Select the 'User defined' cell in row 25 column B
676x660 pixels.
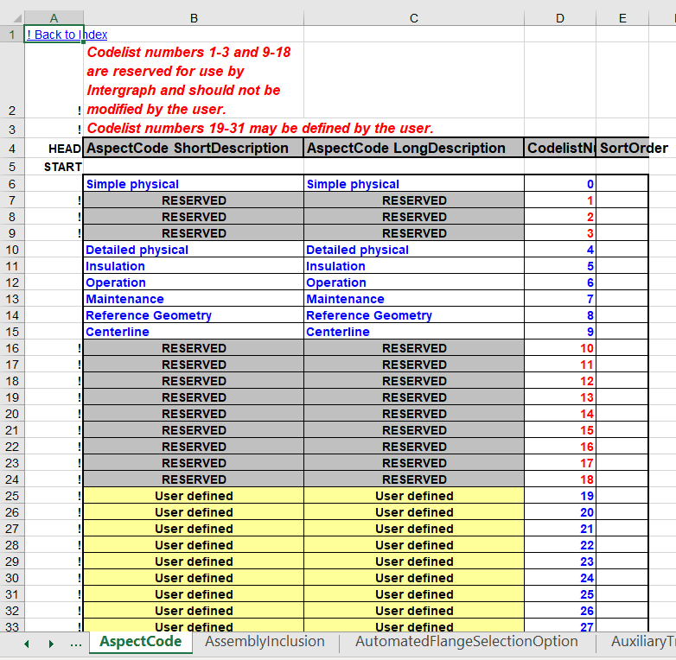194,496
